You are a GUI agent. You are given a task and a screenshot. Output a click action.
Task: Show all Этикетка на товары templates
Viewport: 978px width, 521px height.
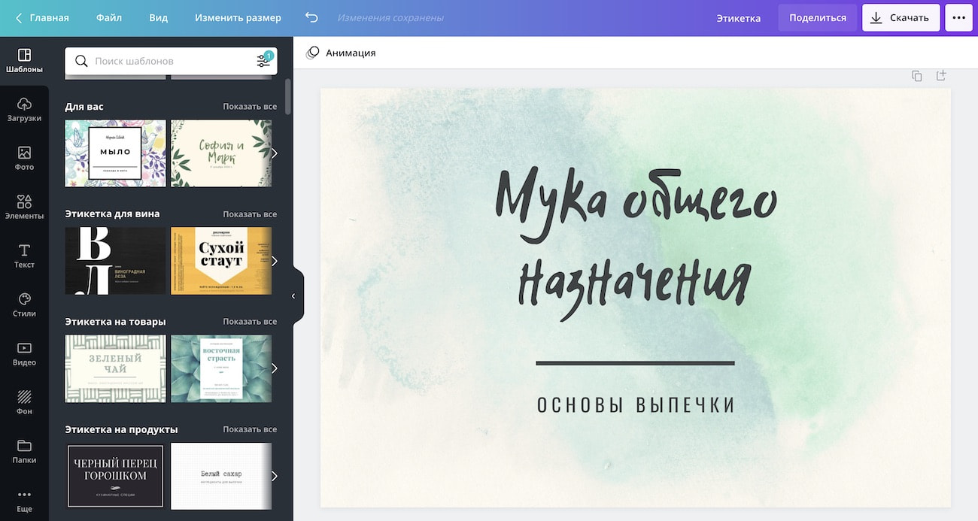(x=250, y=322)
